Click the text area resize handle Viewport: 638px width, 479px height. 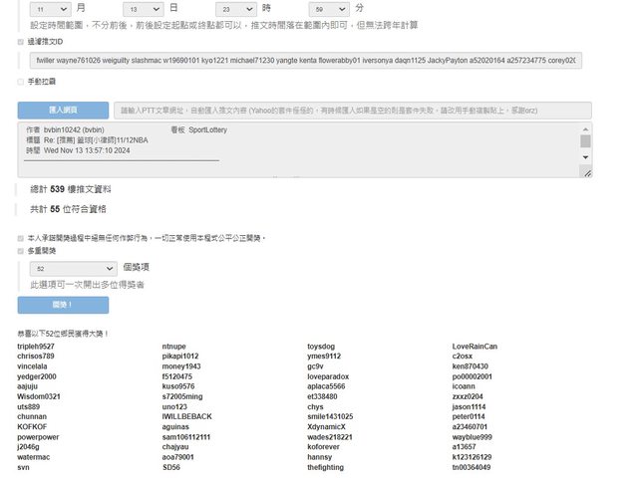(588, 173)
